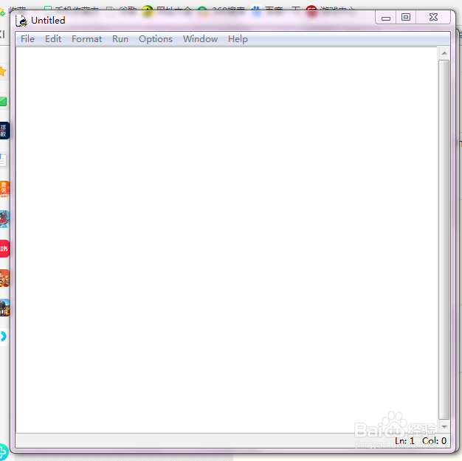Click the green mail icon in browser sidebar

tap(4, 101)
